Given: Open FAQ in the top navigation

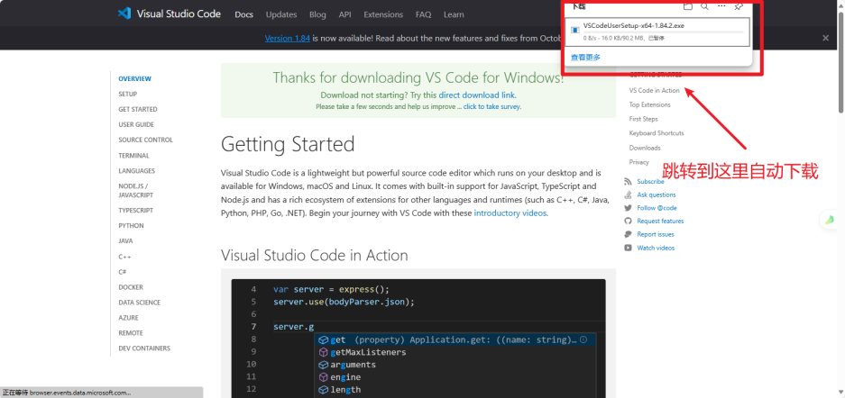Looking at the screenshot, I should (424, 14).
